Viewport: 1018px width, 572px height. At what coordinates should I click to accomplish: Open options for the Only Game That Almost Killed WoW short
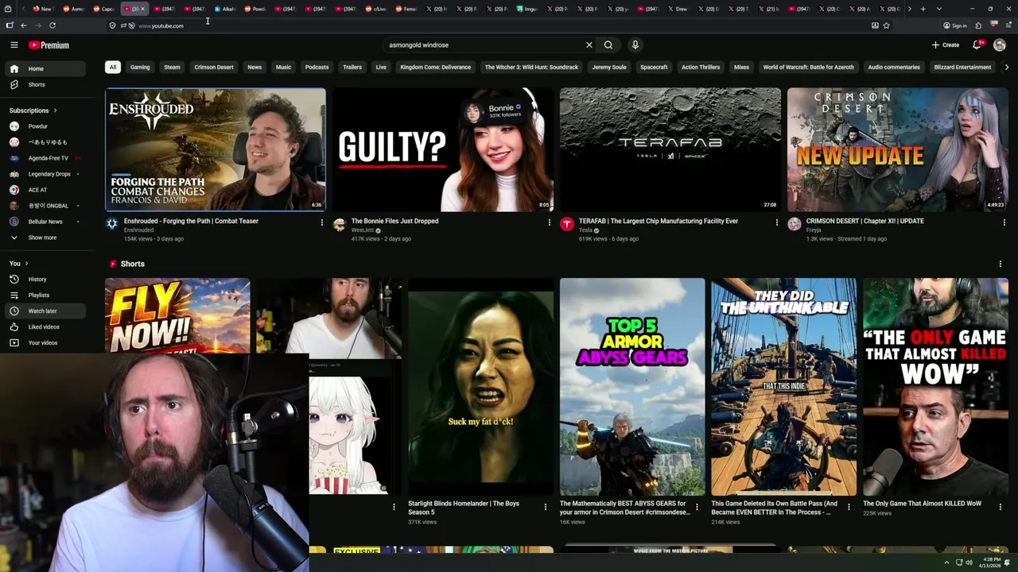click(x=1001, y=507)
